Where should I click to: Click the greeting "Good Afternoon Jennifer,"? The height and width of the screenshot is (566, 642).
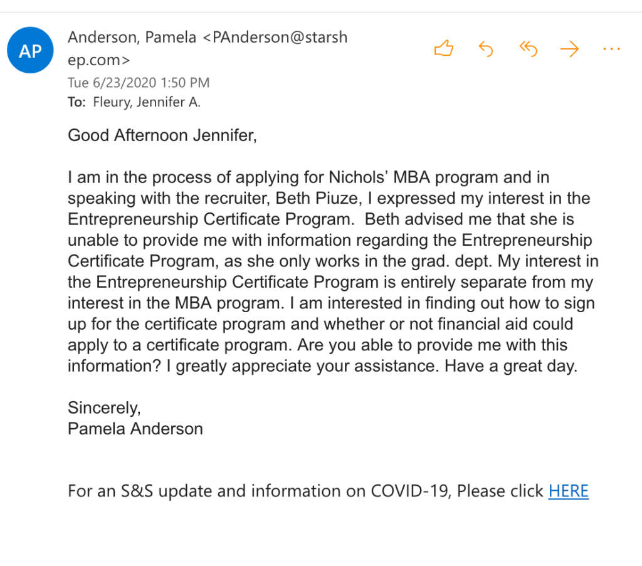pos(162,136)
